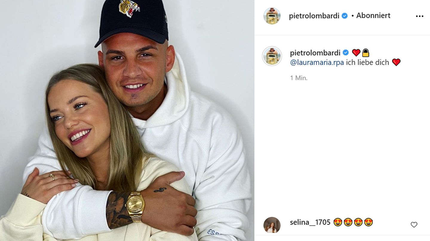The image size is (430, 241).
Task: Click the first red heart emoji in caption
Action: tap(356, 53)
